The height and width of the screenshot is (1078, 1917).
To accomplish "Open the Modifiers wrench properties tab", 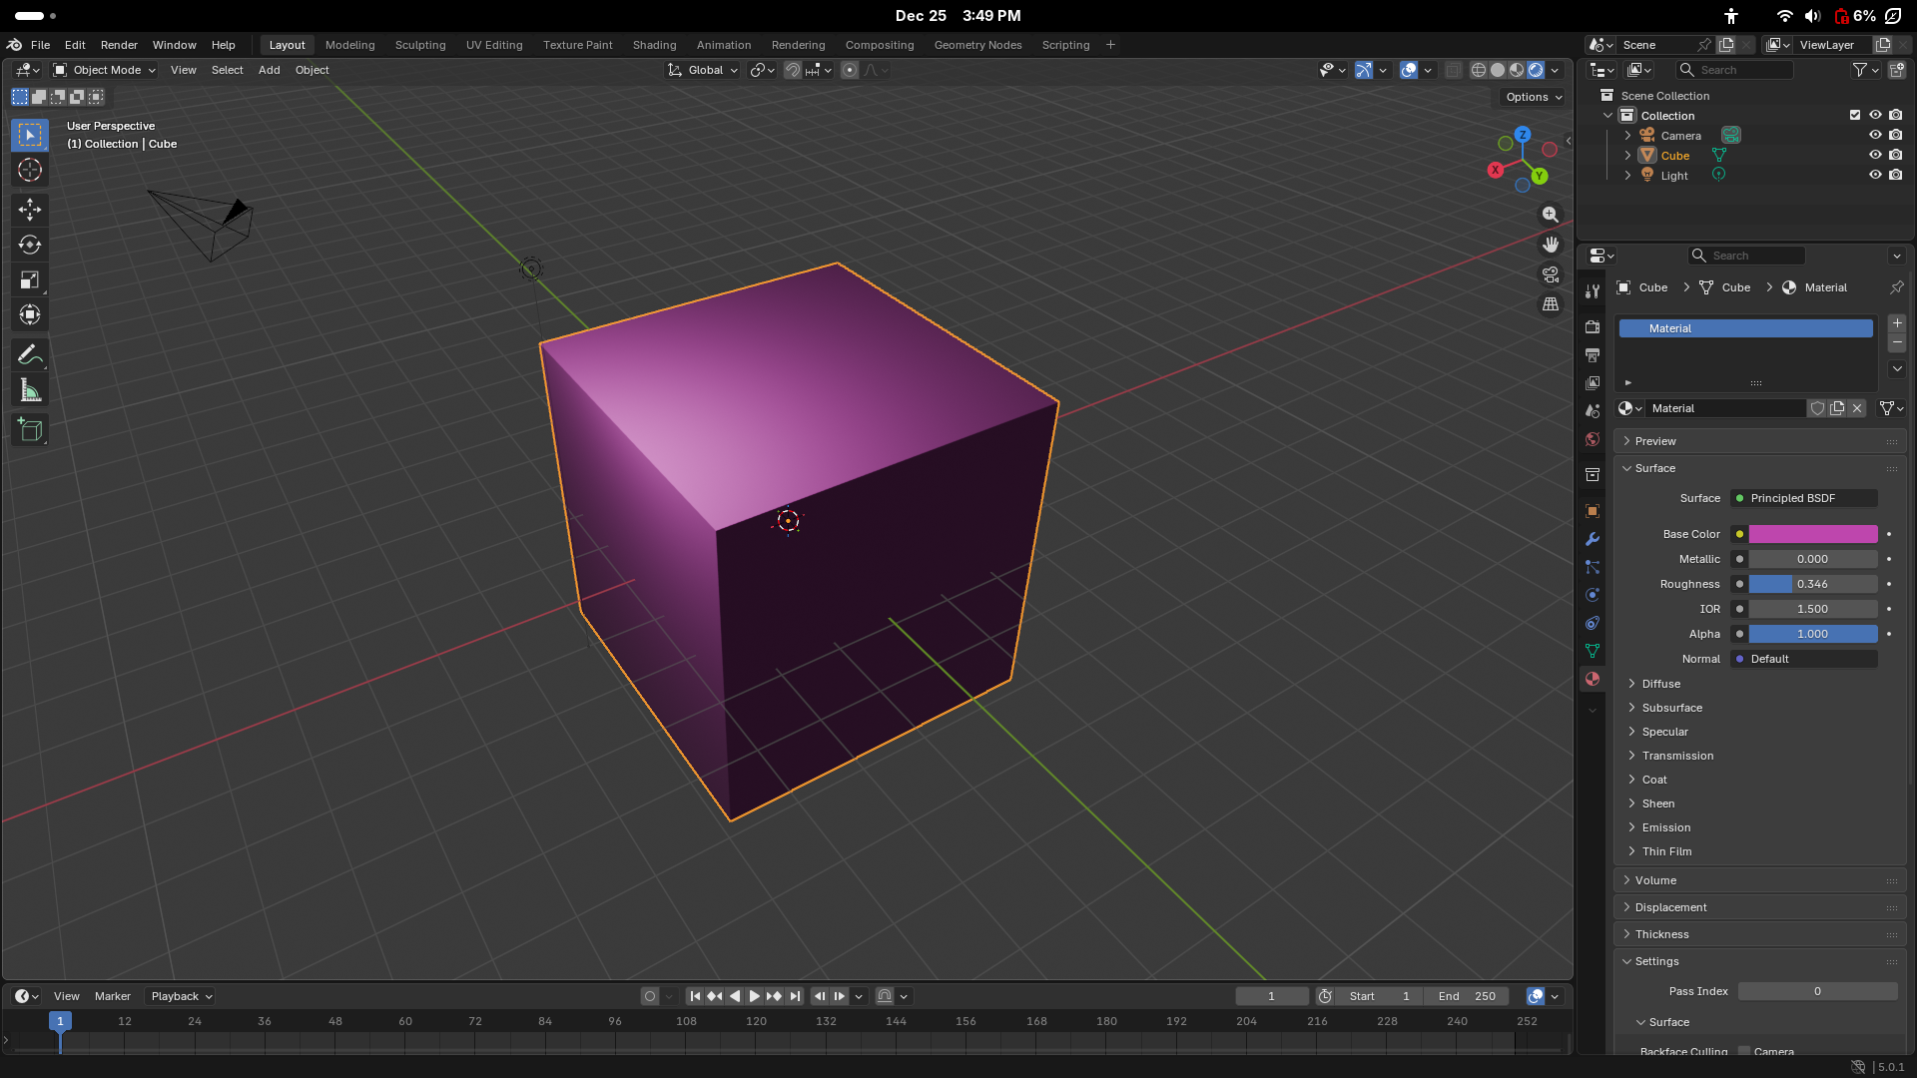I will pos(1593,539).
